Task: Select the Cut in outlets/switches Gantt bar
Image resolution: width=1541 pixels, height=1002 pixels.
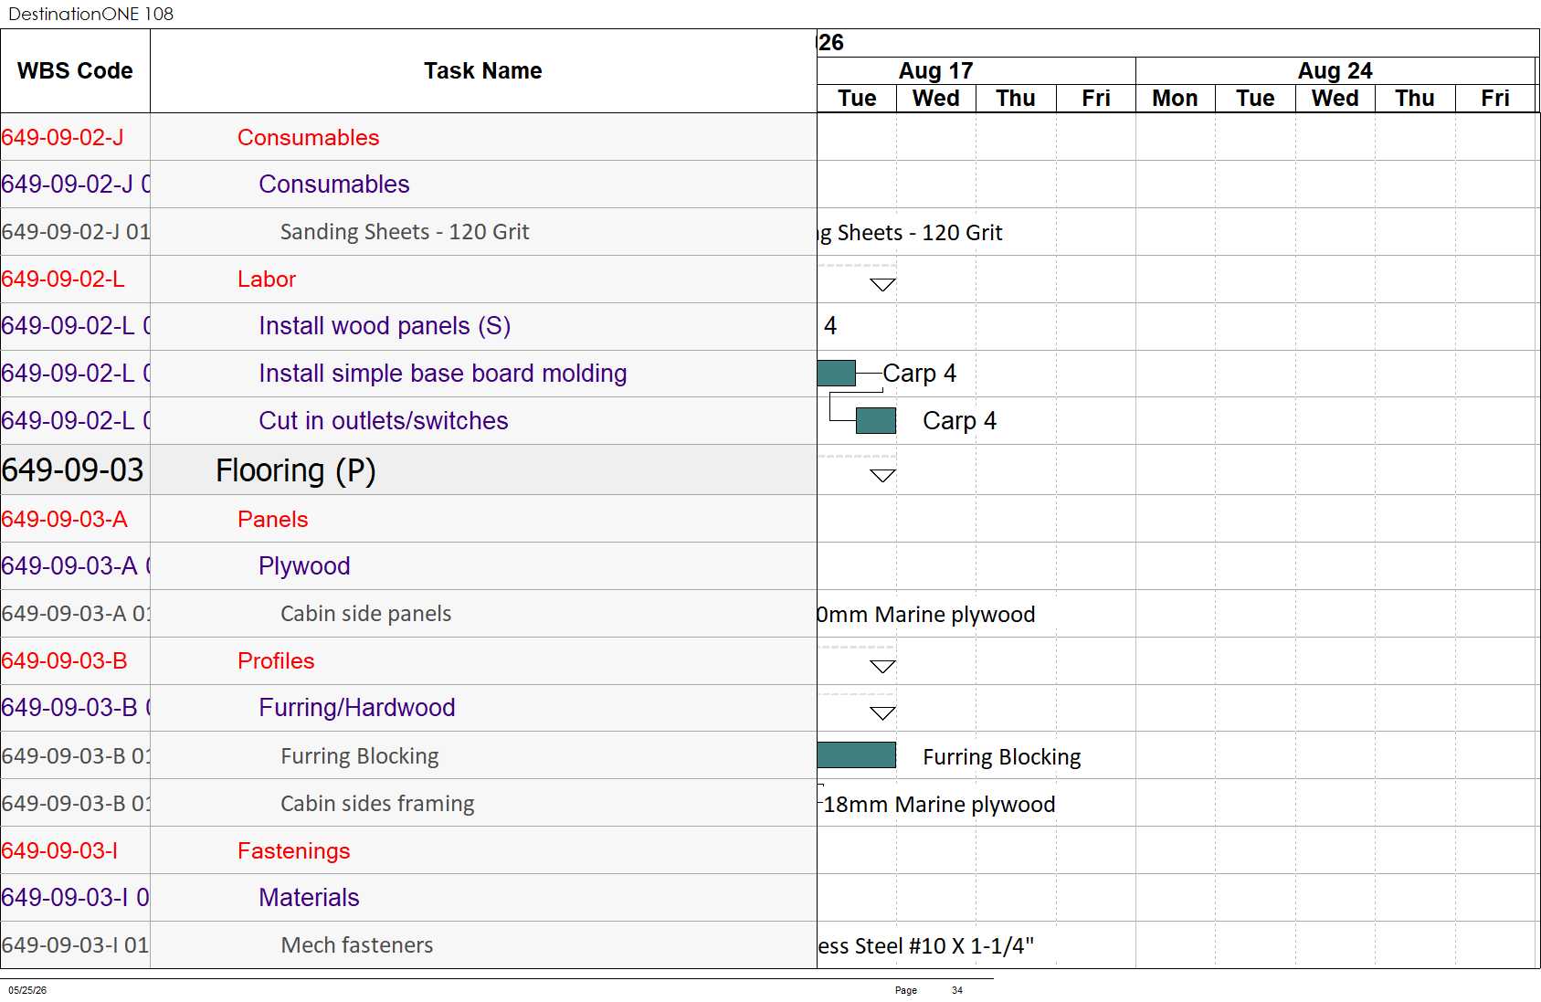Action: (x=876, y=420)
